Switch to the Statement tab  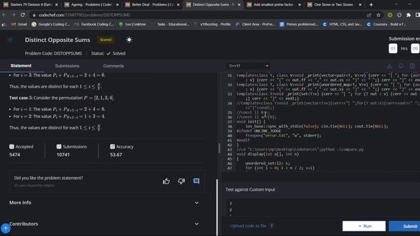point(21,66)
